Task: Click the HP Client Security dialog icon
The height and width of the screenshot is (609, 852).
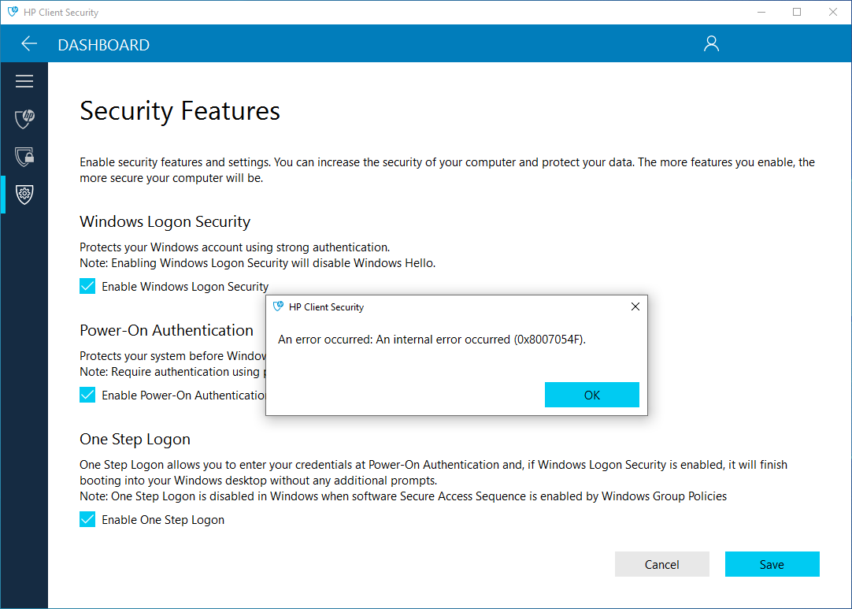Action: (x=278, y=307)
